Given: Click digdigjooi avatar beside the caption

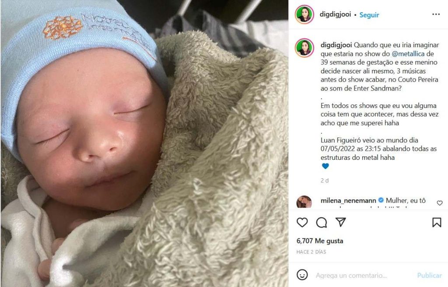Looking at the screenshot, I should (304, 48).
